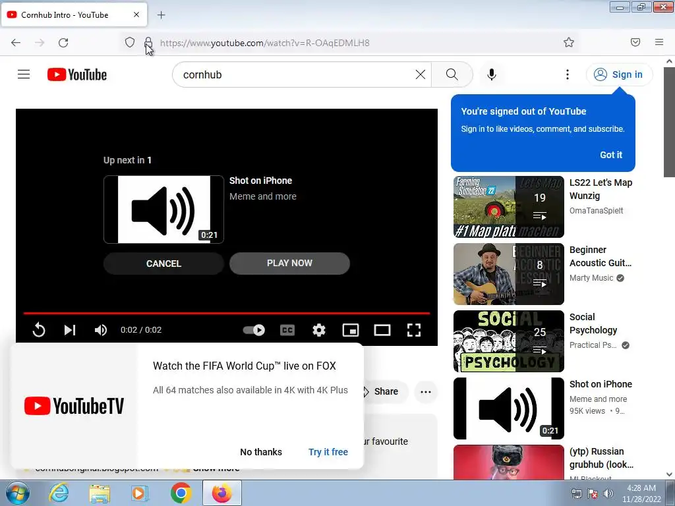
Task: Replay the video with the replay icon
Action: coord(39,330)
